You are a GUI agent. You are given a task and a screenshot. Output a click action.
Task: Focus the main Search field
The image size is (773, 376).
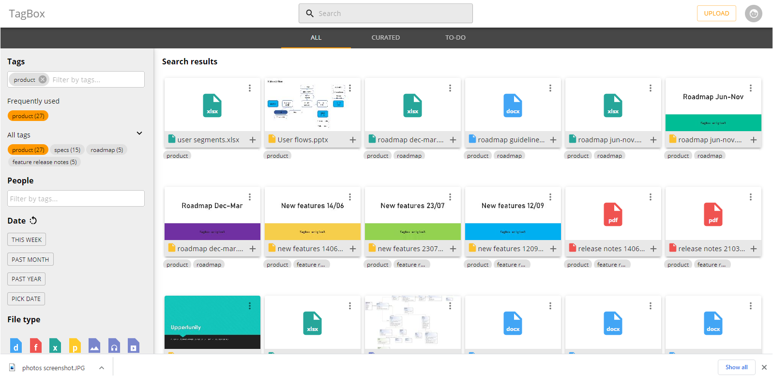386,14
